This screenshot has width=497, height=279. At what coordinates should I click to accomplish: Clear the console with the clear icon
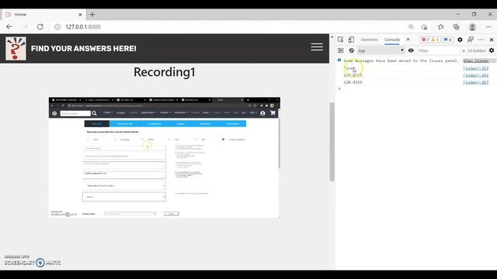tap(352, 50)
